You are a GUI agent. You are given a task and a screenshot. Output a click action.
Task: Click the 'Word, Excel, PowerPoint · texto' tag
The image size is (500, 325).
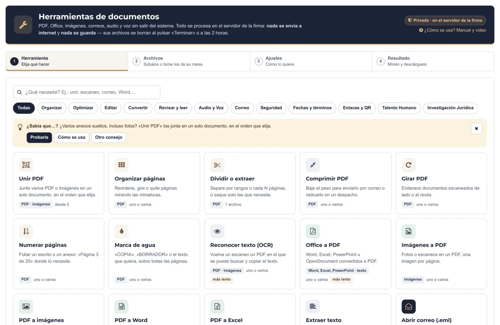coord(337,271)
